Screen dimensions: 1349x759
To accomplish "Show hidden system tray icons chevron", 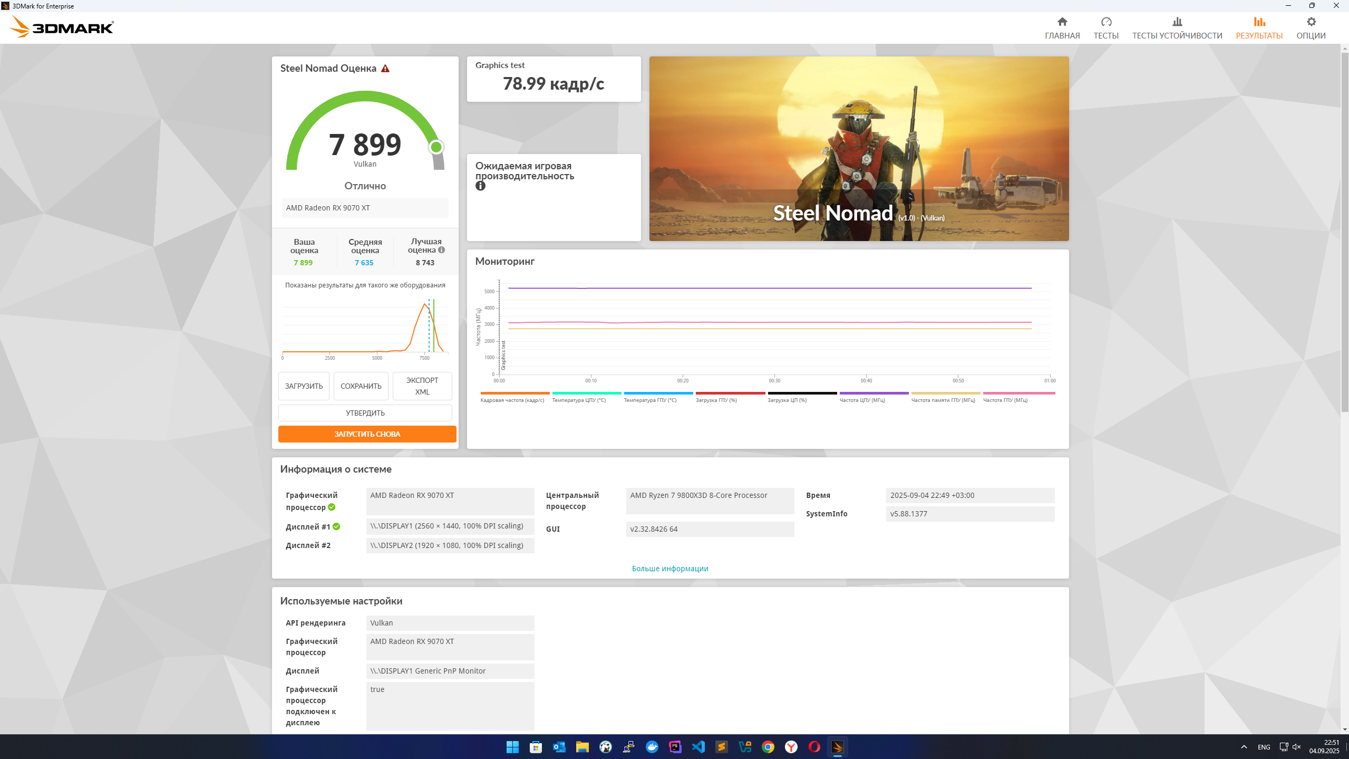I will (1244, 747).
